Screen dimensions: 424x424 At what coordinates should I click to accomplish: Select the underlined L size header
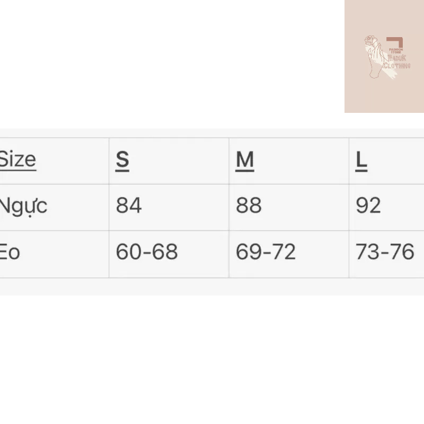coord(361,160)
